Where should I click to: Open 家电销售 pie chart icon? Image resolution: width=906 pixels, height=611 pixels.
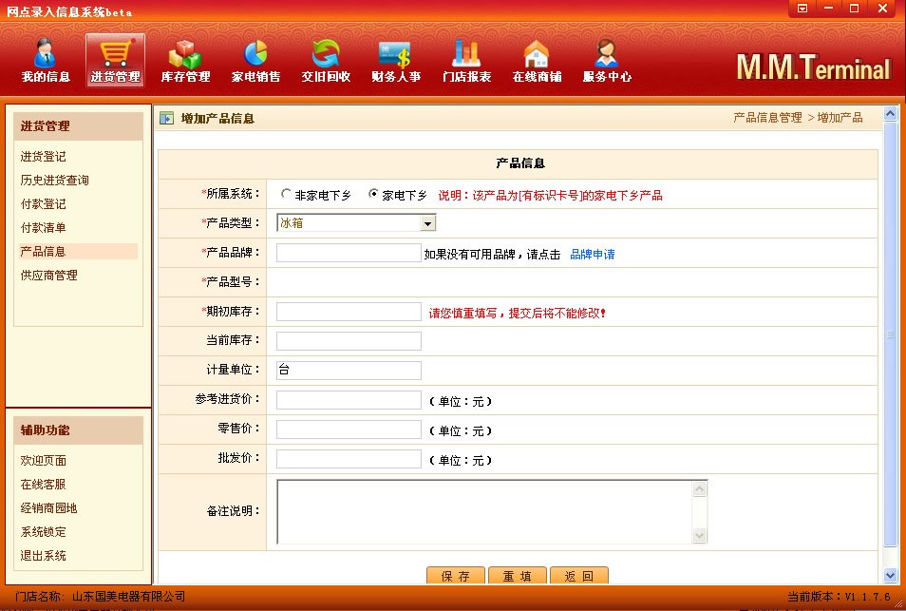255,60
